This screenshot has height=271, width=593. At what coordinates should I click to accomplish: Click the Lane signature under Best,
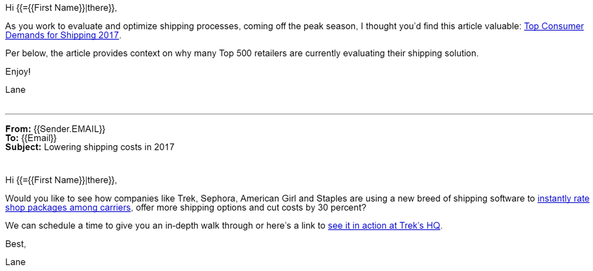pyautogui.click(x=15, y=262)
